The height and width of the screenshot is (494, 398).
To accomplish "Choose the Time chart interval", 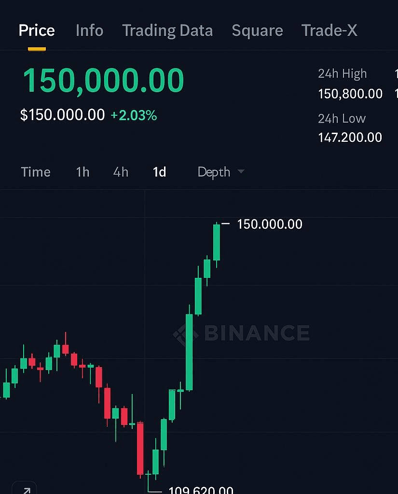I will (x=36, y=172).
